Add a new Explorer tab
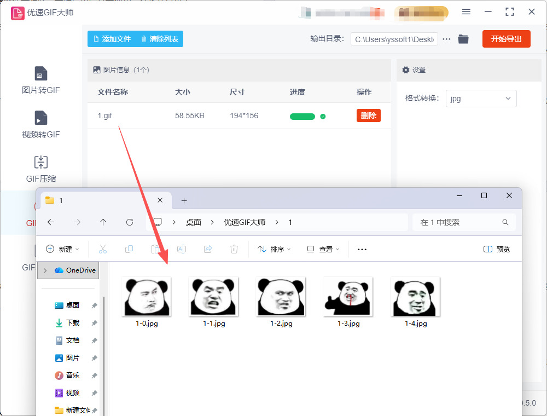The height and width of the screenshot is (416, 547). (184, 200)
